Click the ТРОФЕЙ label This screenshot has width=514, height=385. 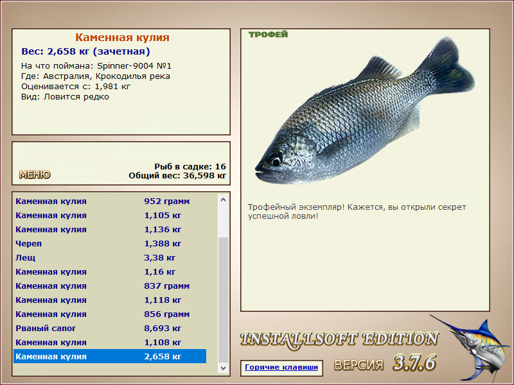point(268,35)
